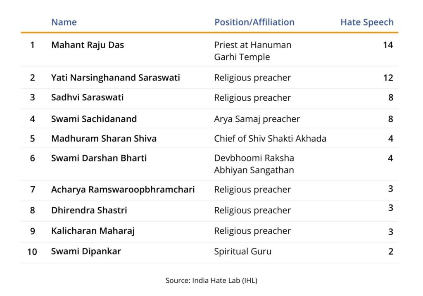Viewport: 423px width, 296px height.
Task: Select Devbhoomi Raksha Abhiyan Sangathan affiliation
Action: pos(254,164)
